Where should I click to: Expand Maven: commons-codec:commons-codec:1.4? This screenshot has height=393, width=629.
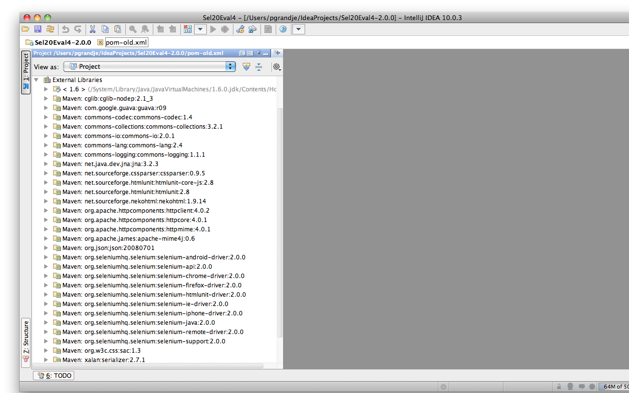click(x=46, y=117)
